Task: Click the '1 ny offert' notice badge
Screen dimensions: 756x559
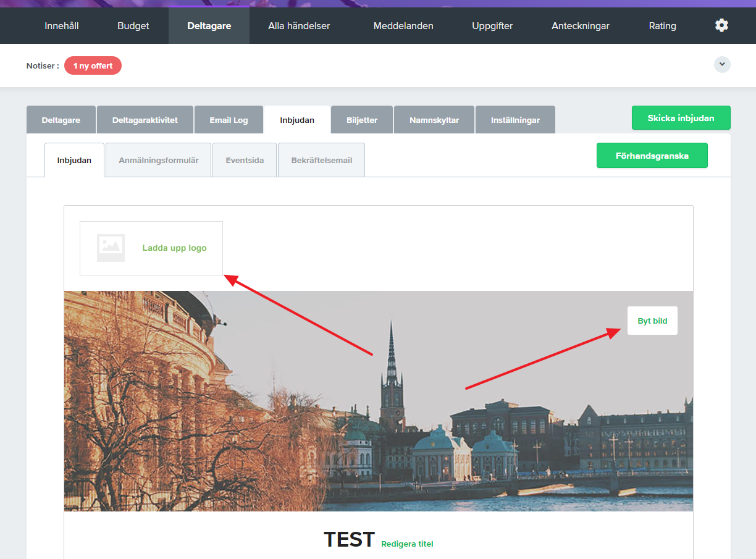Action: (x=93, y=65)
